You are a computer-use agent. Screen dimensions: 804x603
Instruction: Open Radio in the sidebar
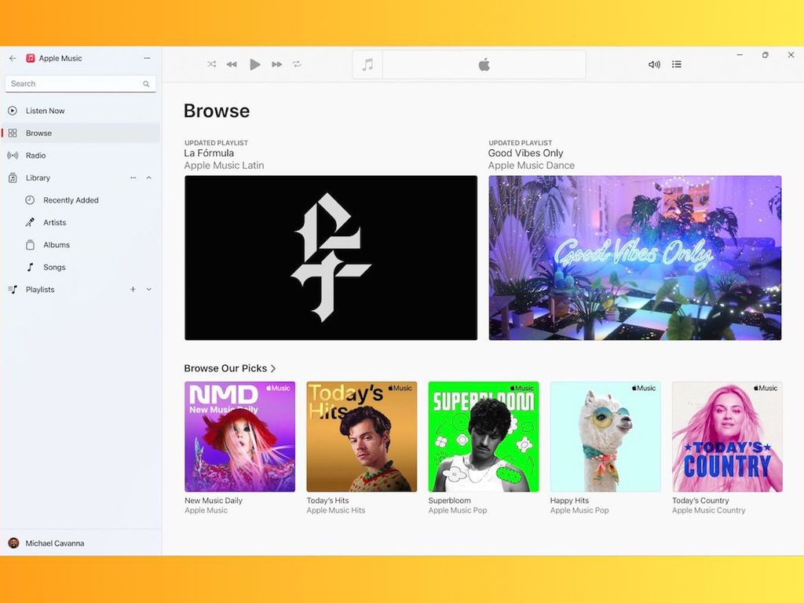click(x=81, y=155)
